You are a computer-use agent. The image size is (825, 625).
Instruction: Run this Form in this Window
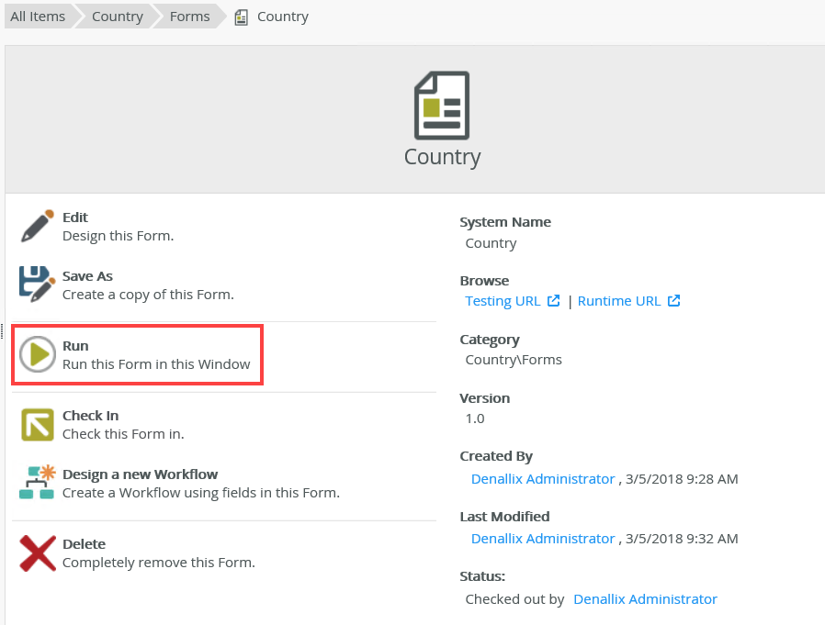pos(137,355)
